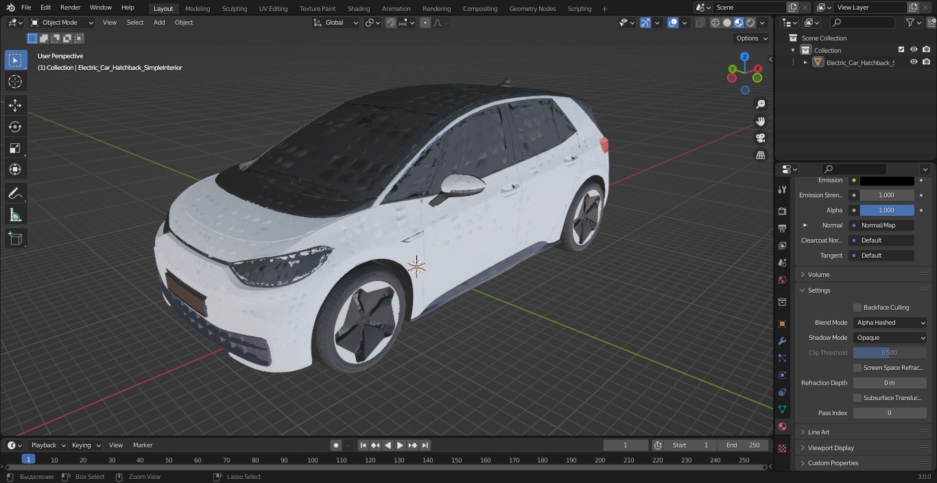937x483 pixels.
Task: Click the current frame number field
Action: coord(626,445)
